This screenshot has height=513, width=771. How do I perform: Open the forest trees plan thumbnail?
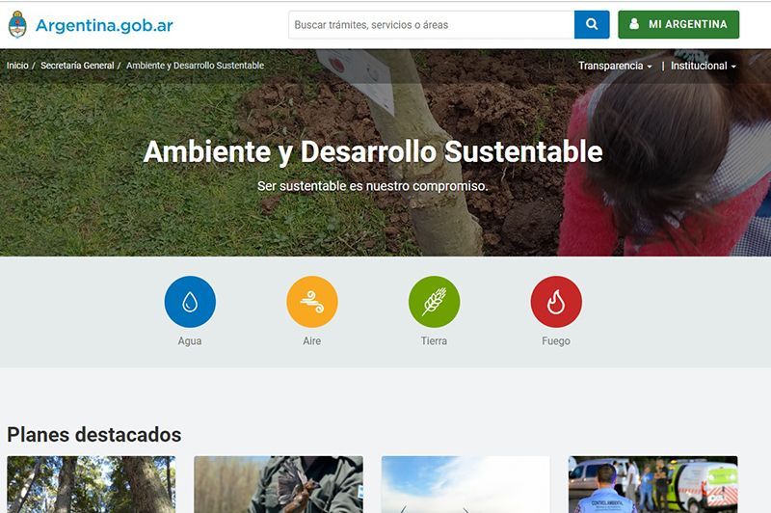(91, 484)
